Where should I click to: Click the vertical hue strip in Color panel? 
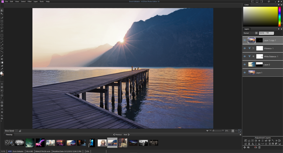coord(280,16)
